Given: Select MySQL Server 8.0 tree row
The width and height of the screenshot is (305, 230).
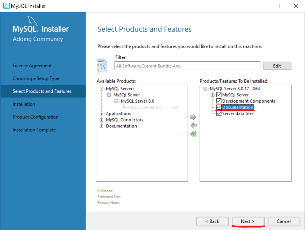Looking at the screenshot, I should [x=137, y=101].
